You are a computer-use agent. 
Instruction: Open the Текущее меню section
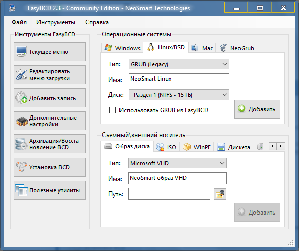point(50,52)
